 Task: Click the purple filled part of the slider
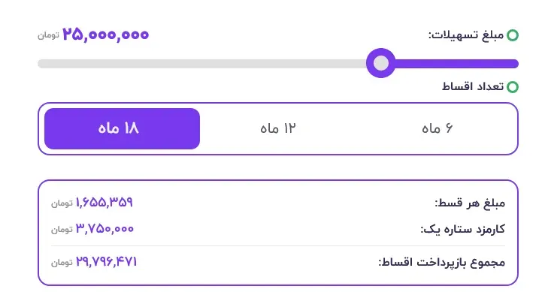456,64
